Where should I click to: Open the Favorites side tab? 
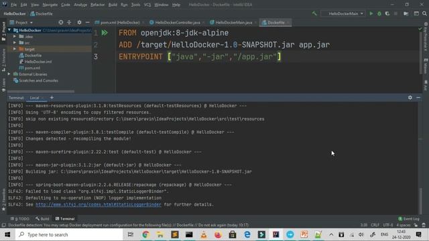pyautogui.click(x=3, y=199)
